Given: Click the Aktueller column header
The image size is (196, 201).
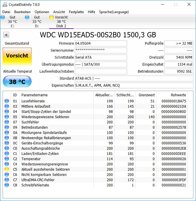Looking at the screenshot, I should [x=104, y=95].
